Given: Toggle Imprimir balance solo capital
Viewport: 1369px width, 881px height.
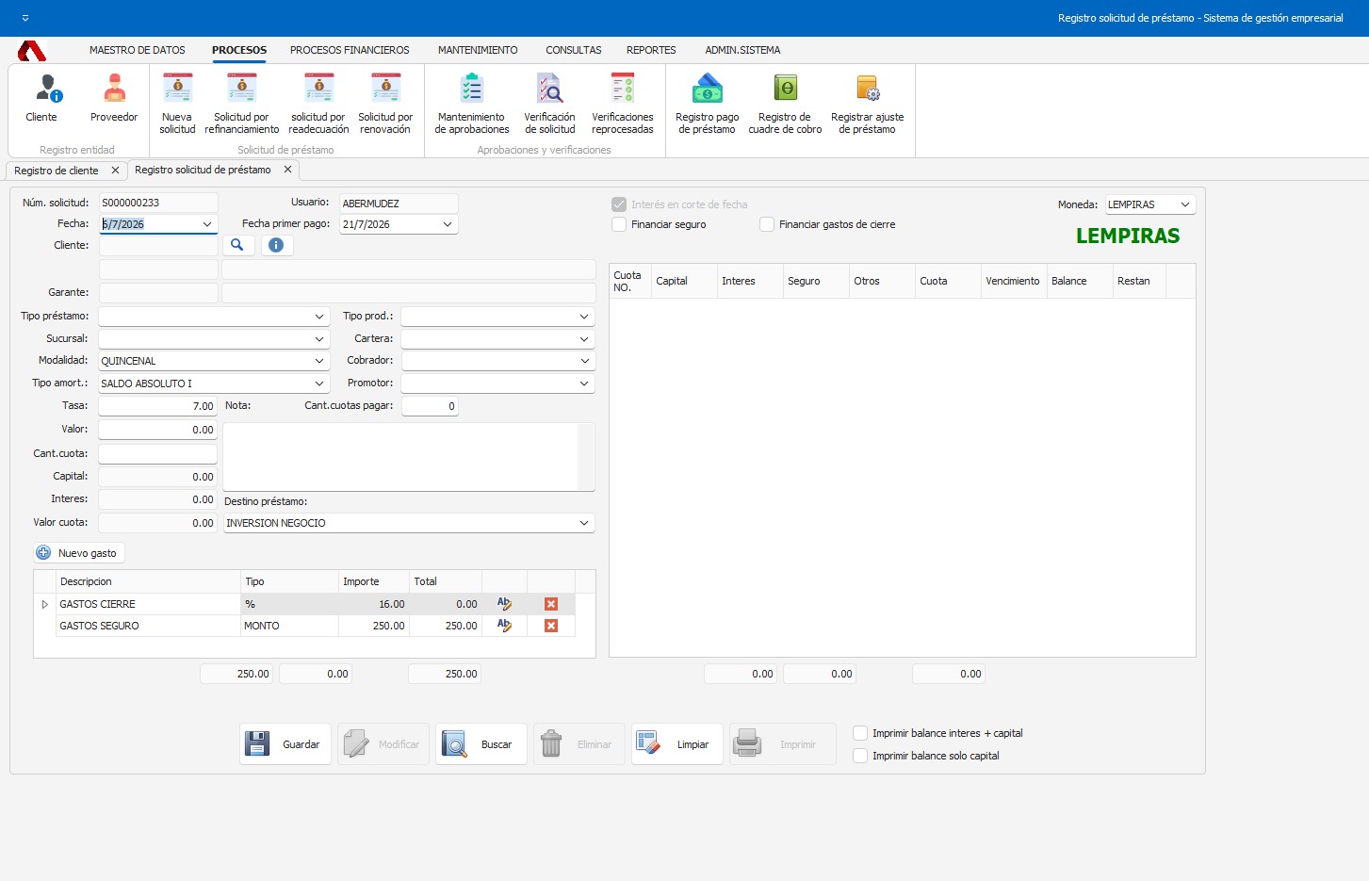Looking at the screenshot, I should 860,756.
